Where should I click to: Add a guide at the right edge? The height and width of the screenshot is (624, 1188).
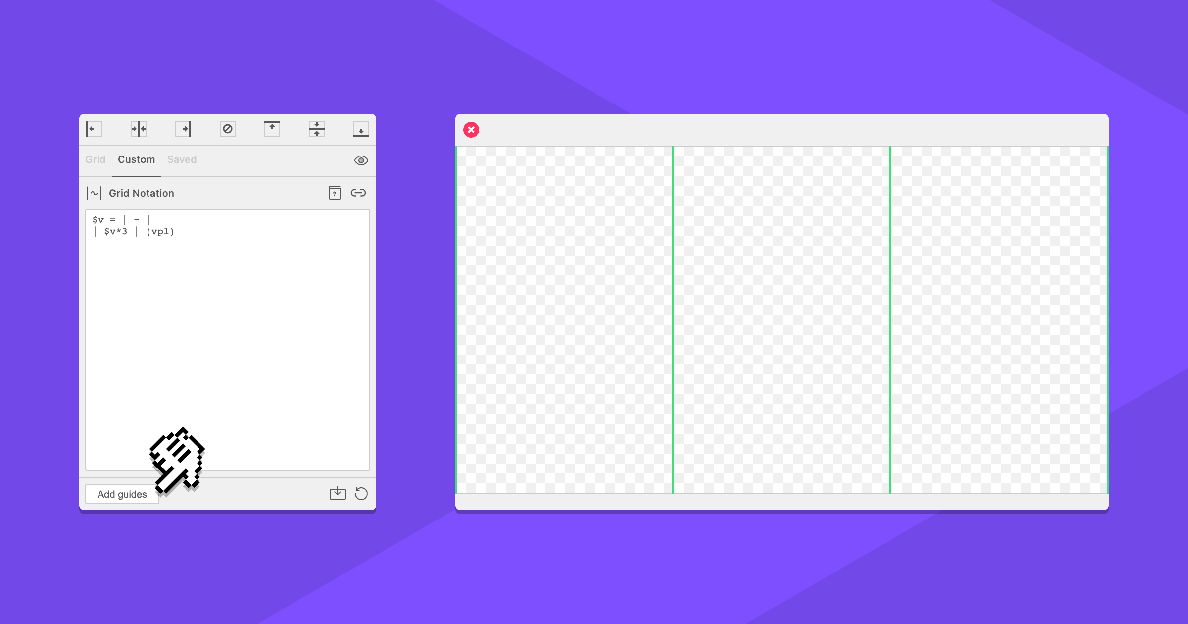click(184, 129)
